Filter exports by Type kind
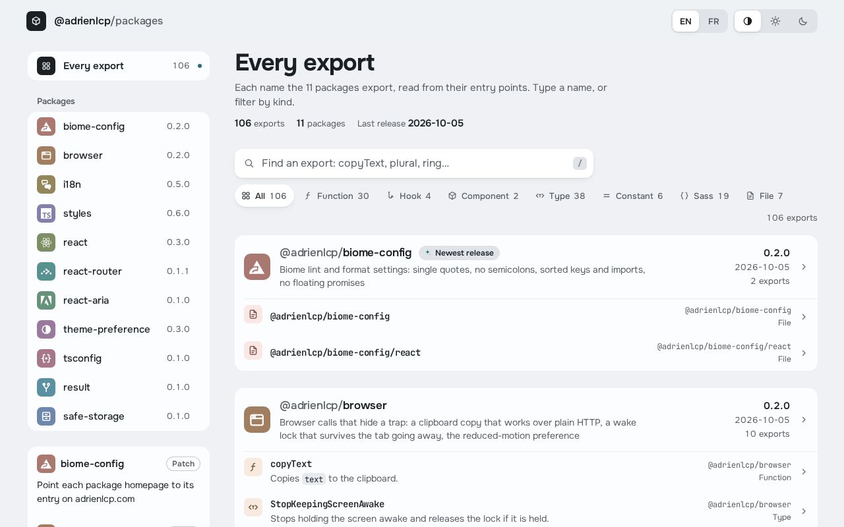The height and width of the screenshot is (527, 844). tap(560, 196)
